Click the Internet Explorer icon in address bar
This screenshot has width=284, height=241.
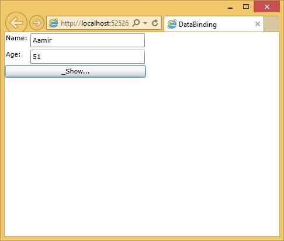[53, 23]
